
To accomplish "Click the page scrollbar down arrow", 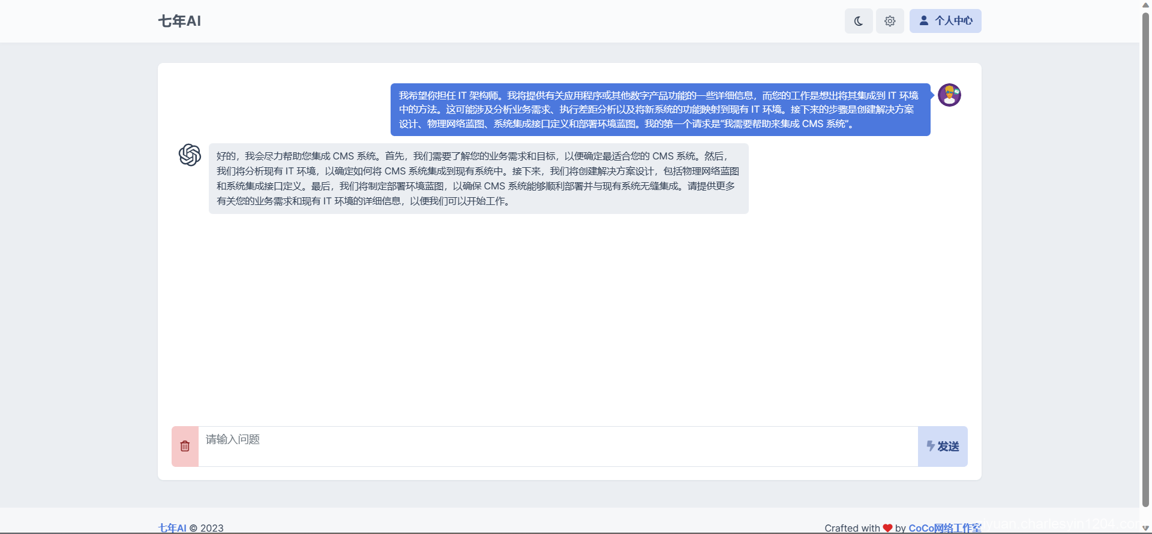I will [x=1145, y=528].
